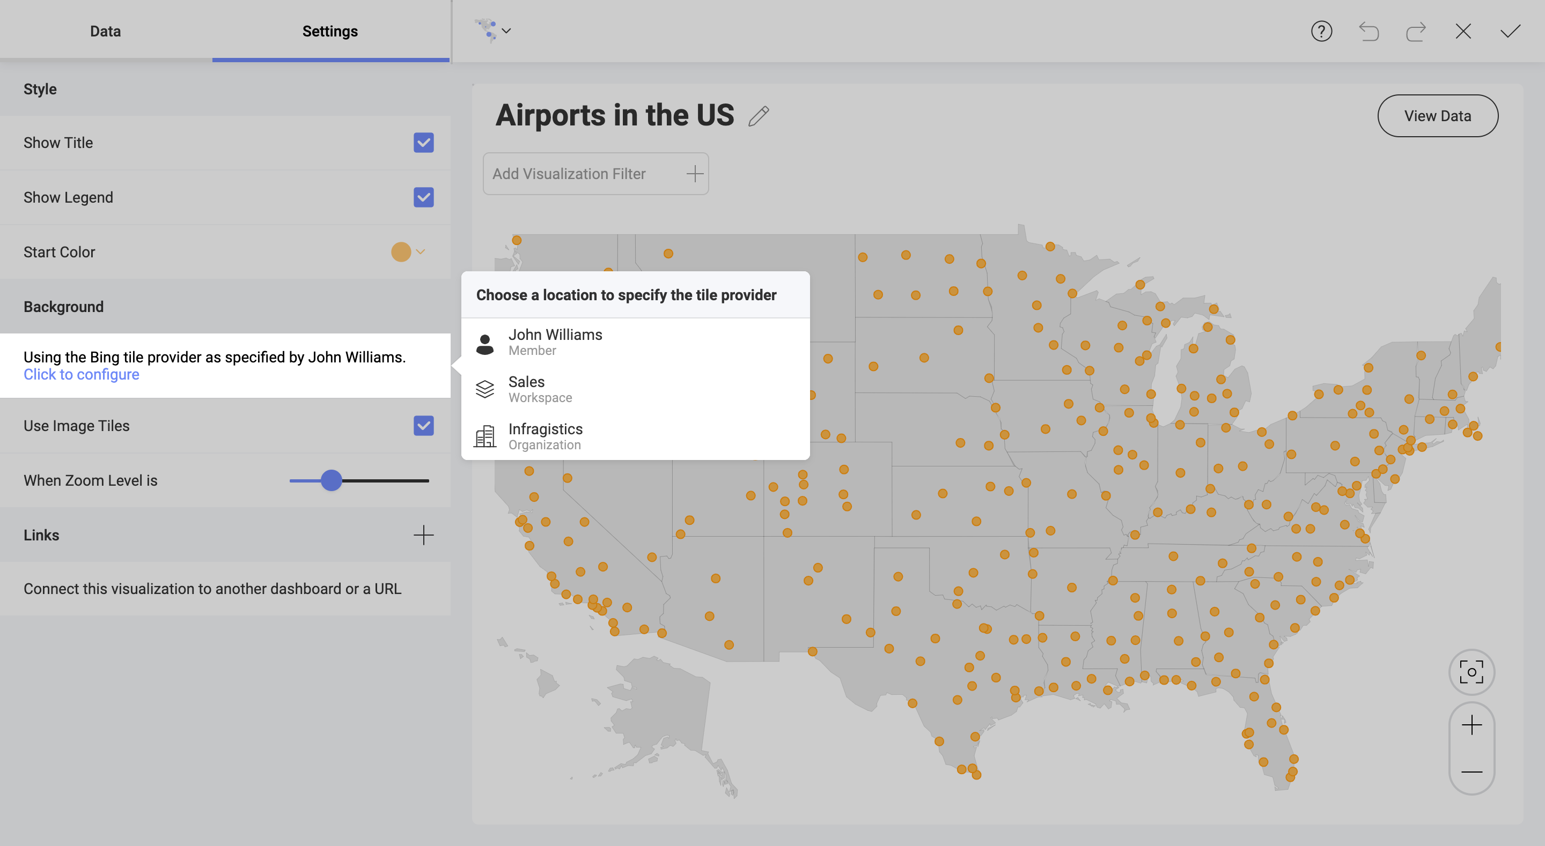Toggle the Show Legend checkbox

click(x=423, y=197)
